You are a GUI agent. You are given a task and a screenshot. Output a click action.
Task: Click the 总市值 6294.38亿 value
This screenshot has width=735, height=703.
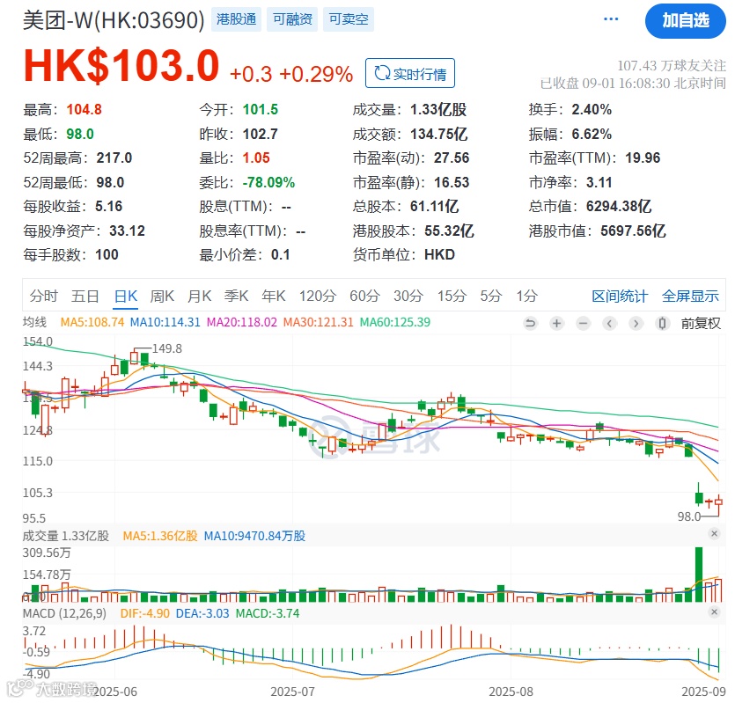pos(619,206)
